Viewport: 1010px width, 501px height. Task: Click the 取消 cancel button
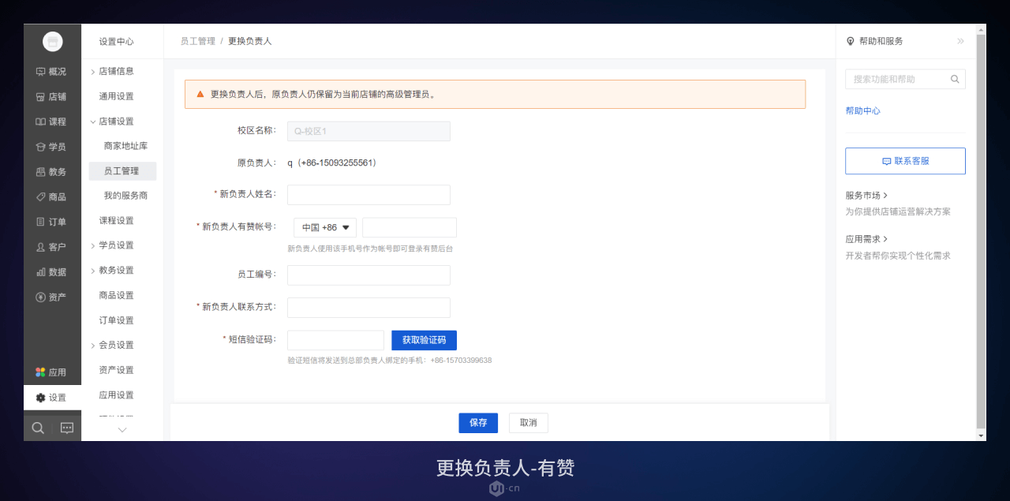coord(528,423)
